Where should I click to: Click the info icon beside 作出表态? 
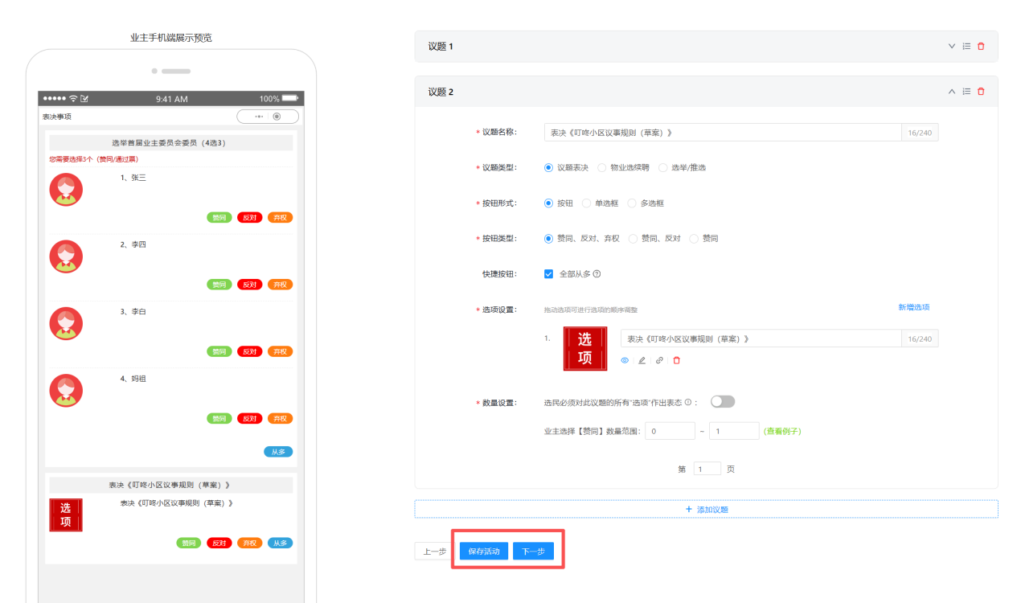(x=688, y=402)
